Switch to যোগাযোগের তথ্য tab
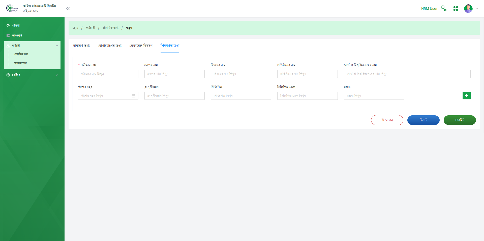This screenshot has height=241, width=484. click(x=110, y=46)
